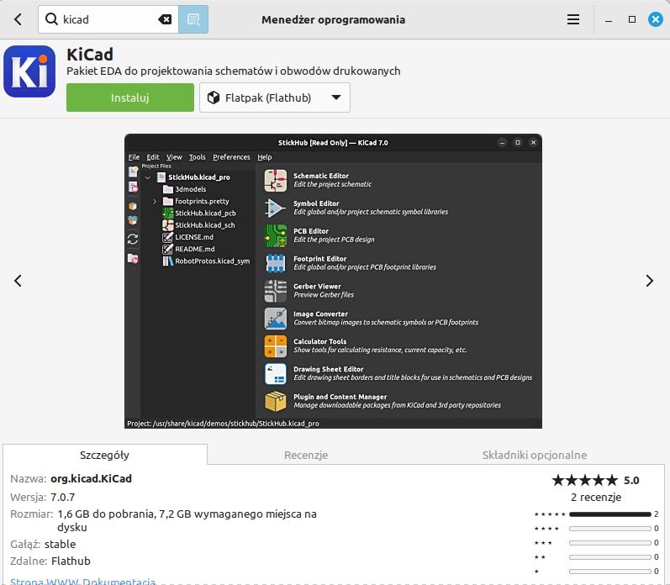Click the four-star rating bar
This screenshot has height=585, width=670.
(x=610, y=529)
